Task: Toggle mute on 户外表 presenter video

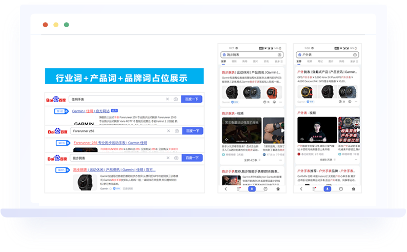Action: (x=302, y=139)
